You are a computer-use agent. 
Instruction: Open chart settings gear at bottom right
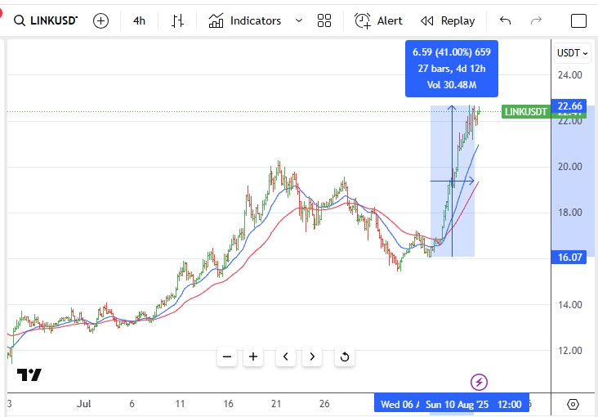(x=573, y=404)
